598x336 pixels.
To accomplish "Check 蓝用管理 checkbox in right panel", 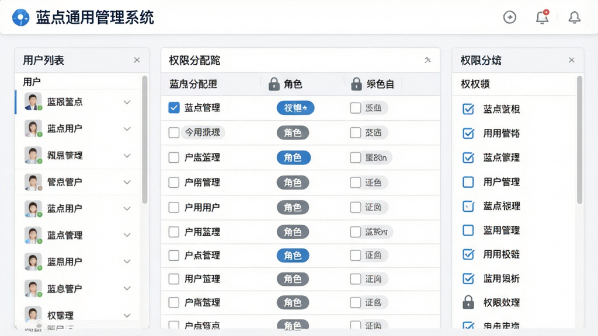I will [x=468, y=230].
